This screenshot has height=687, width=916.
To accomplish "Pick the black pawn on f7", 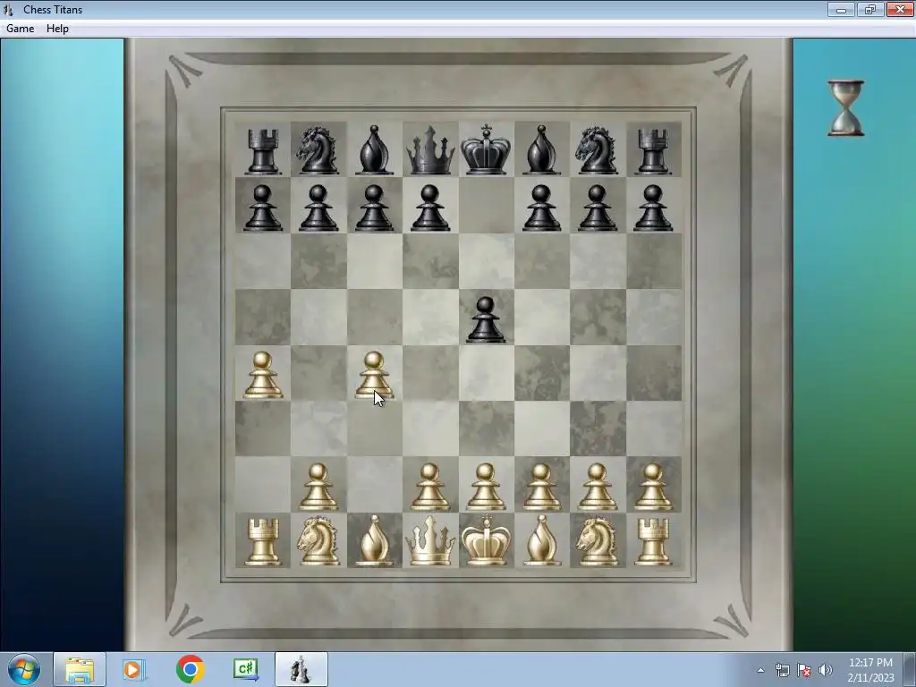I will (x=541, y=208).
